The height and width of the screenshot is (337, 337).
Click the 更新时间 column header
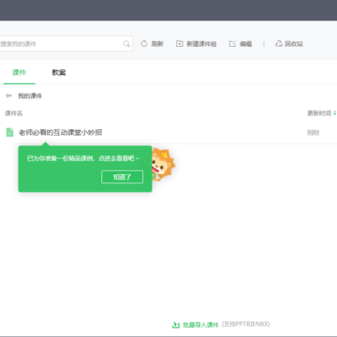point(319,113)
